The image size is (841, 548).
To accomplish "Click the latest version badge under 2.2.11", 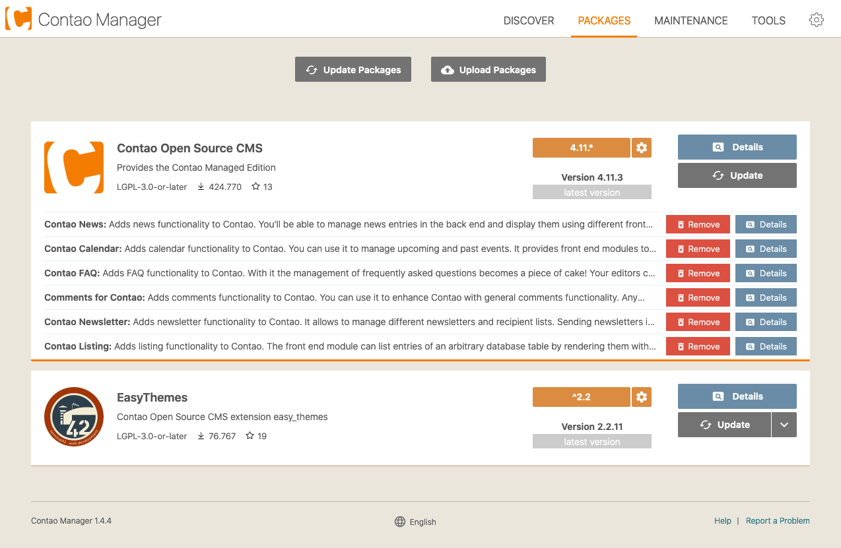I will (x=592, y=441).
